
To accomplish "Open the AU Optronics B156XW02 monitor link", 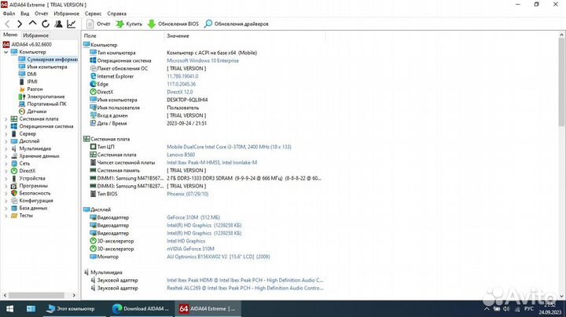I will (x=218, y=257).
